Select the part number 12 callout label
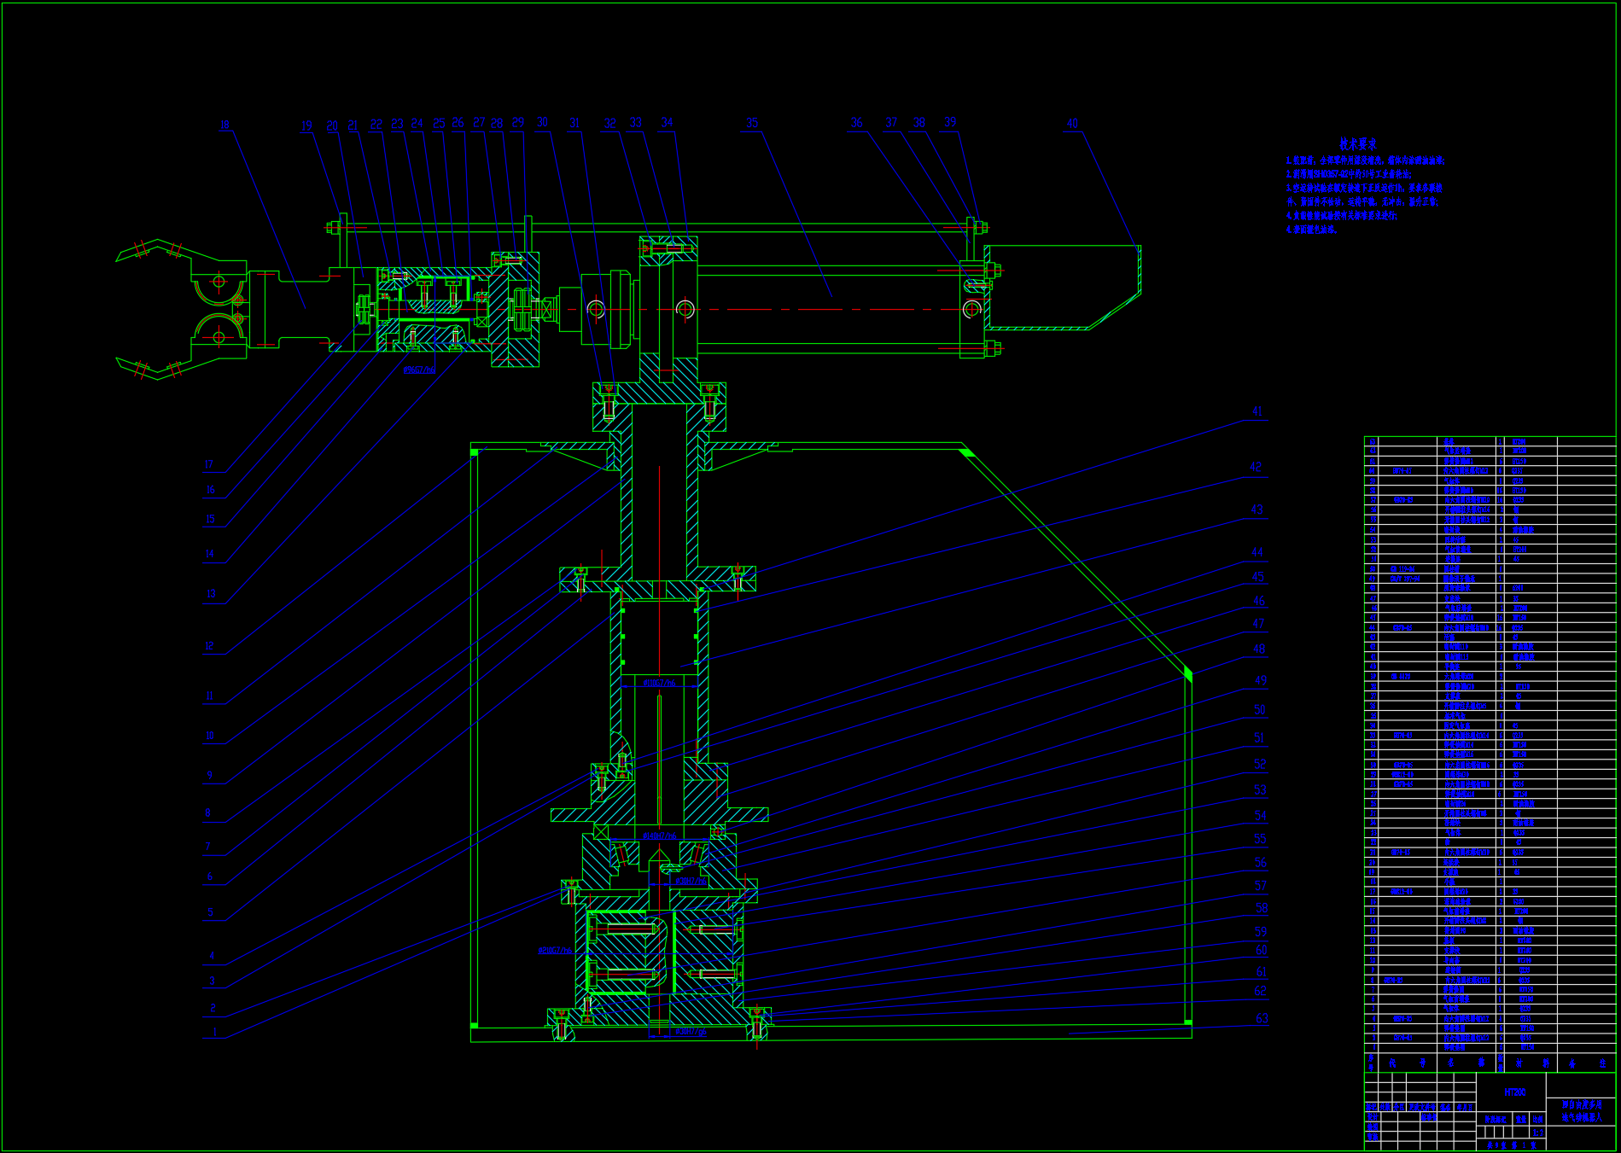Screen dimensions: 1621x1153 pos(209,647)
